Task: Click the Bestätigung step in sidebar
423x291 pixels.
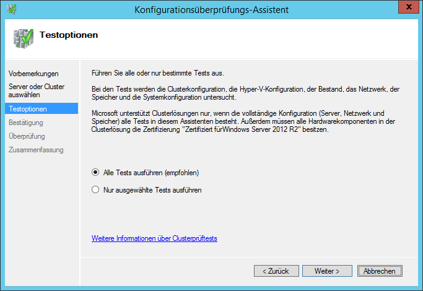Action: click(x=26, y=123)
